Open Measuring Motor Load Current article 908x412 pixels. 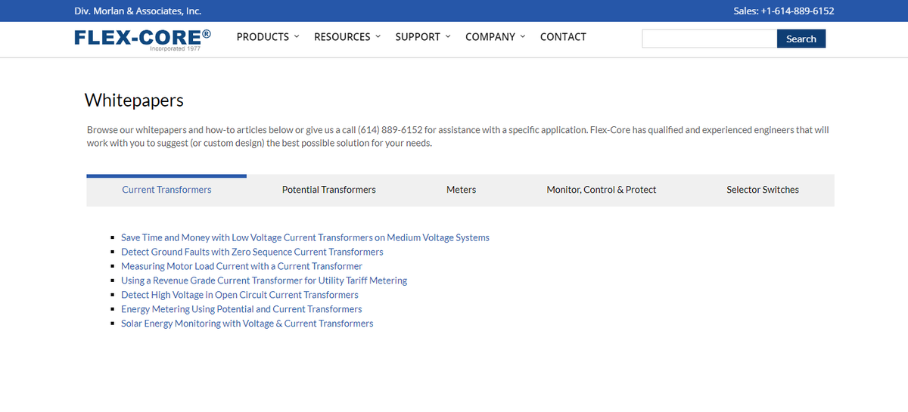241,266
